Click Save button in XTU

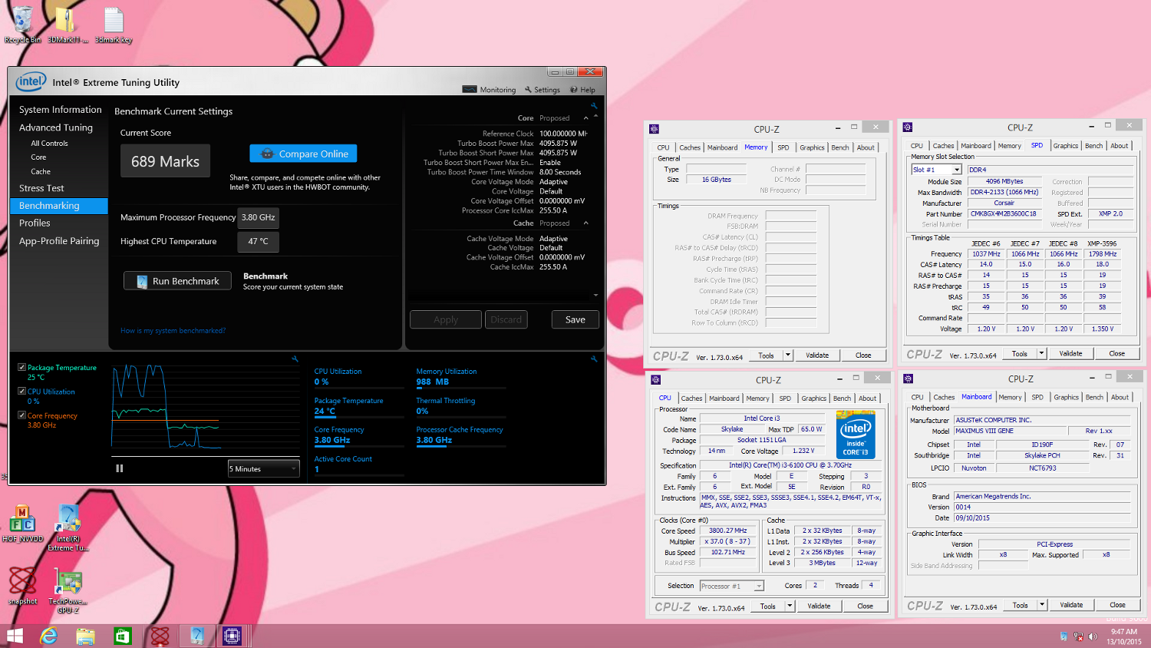pyautogui.click(x=575, y=319)
